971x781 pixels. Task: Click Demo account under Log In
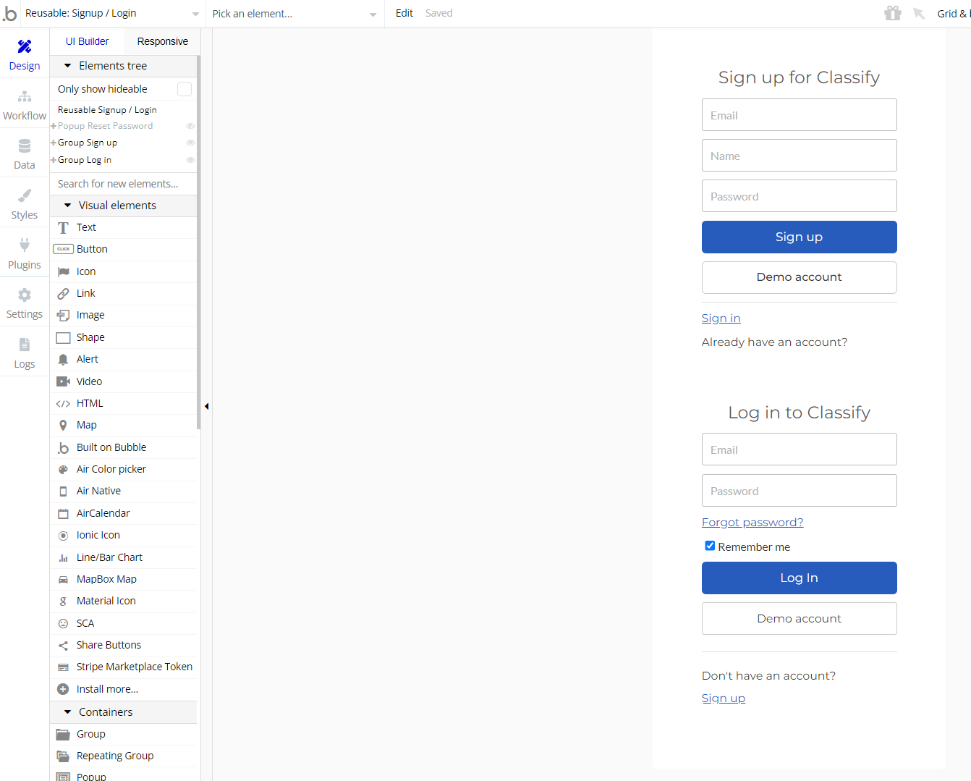click(799, 618)
